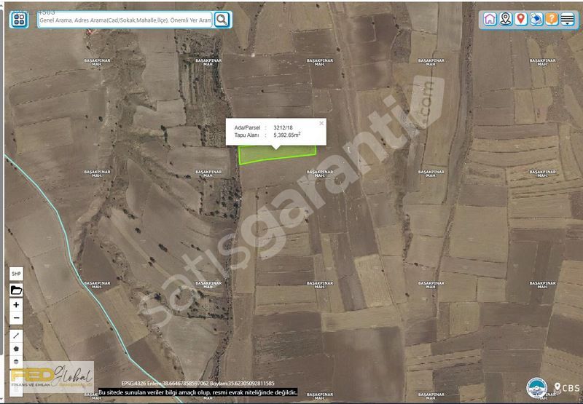
Task: Select the circle drawing tool
Action: (16, 362)
